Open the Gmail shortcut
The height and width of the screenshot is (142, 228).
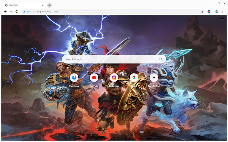click(x=134, y=78)
